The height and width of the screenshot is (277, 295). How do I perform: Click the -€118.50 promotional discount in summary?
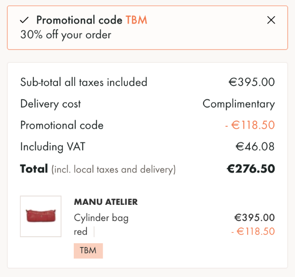pos(250,125)
